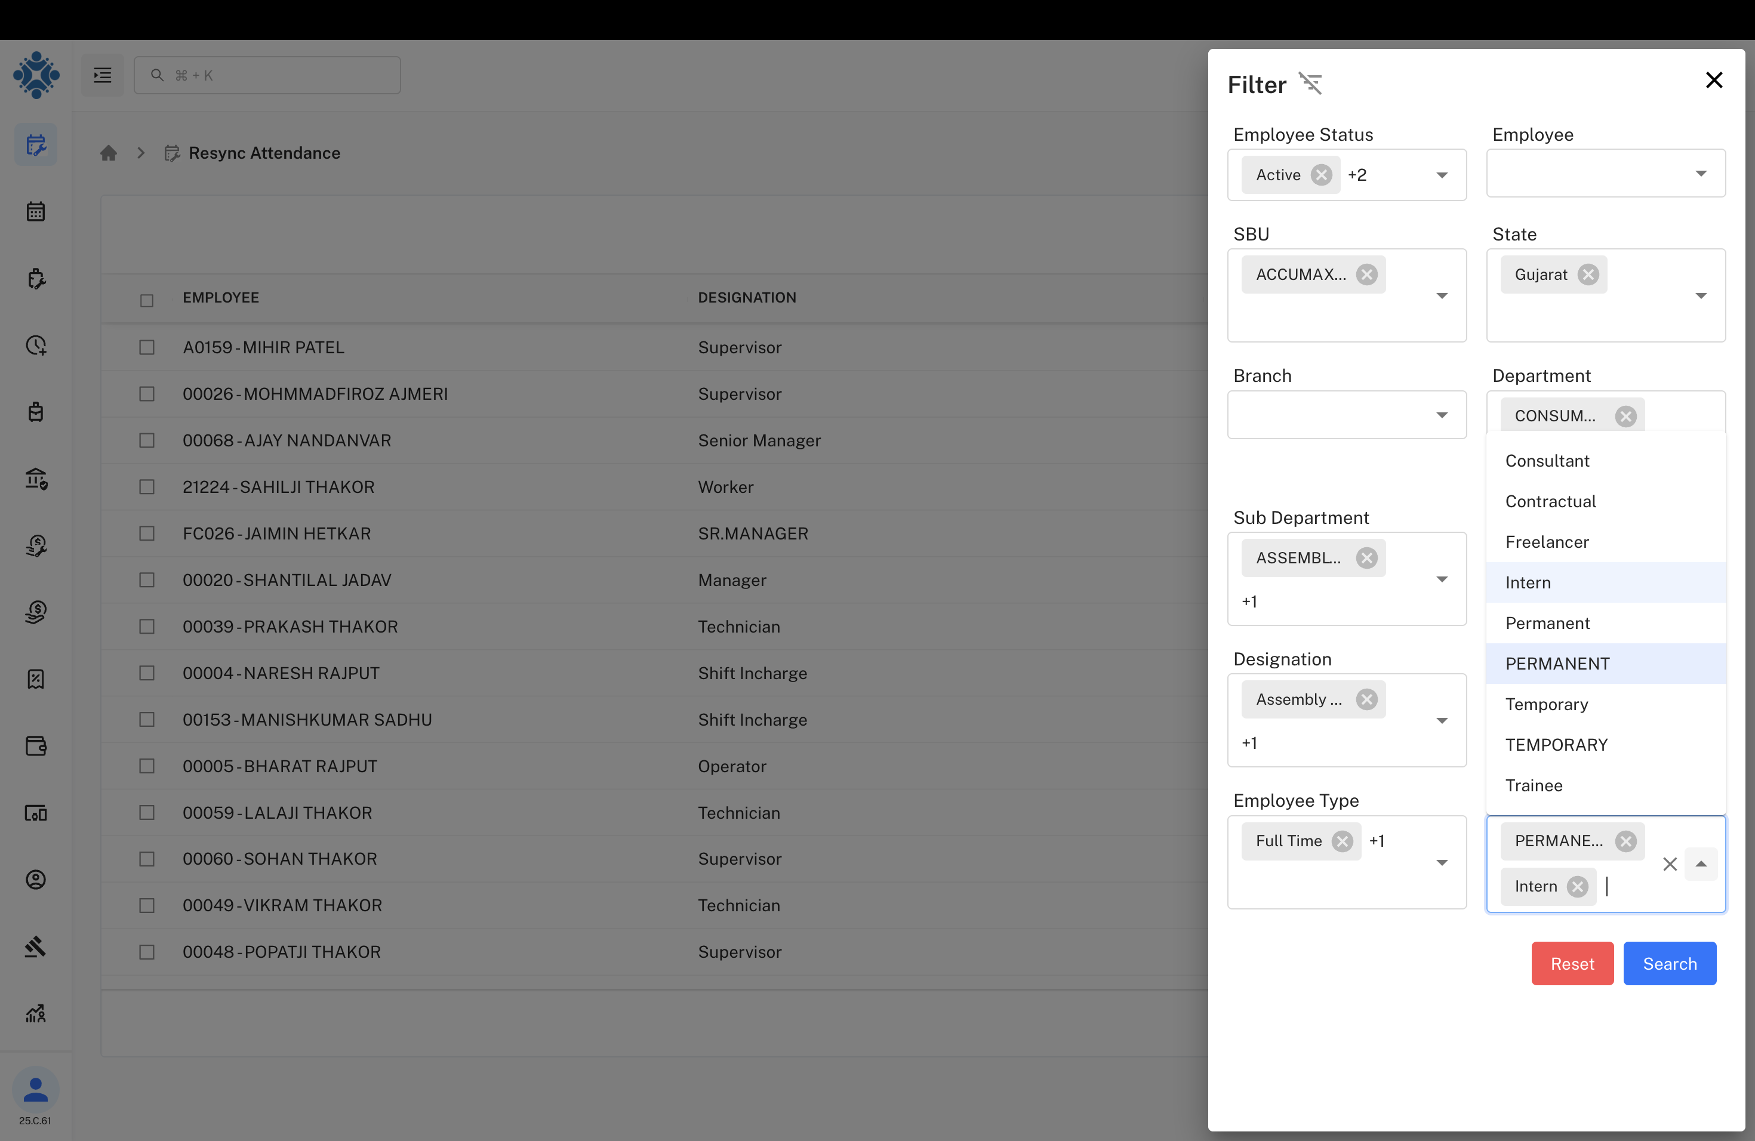
Task: Open the briefcase leave section in sidebar
Action: click(x=35, y=412)
